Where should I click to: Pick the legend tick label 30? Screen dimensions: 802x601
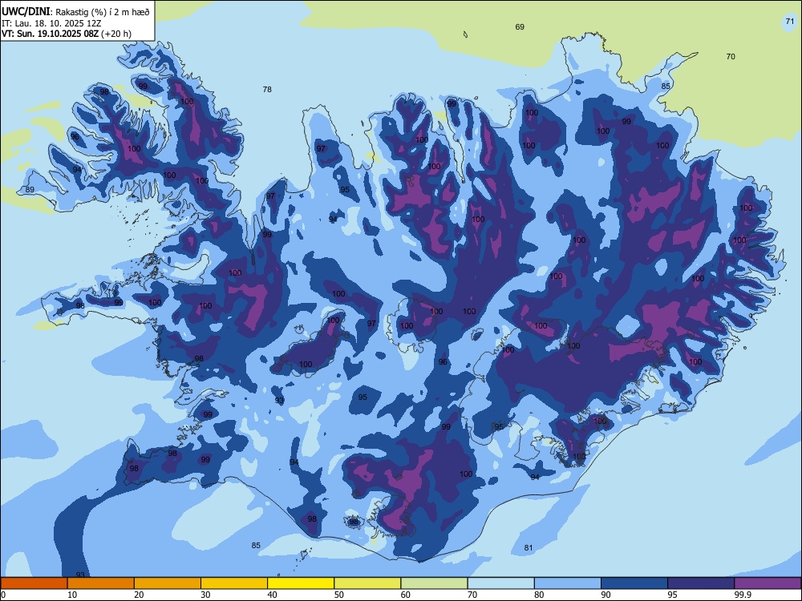point(205,595)
